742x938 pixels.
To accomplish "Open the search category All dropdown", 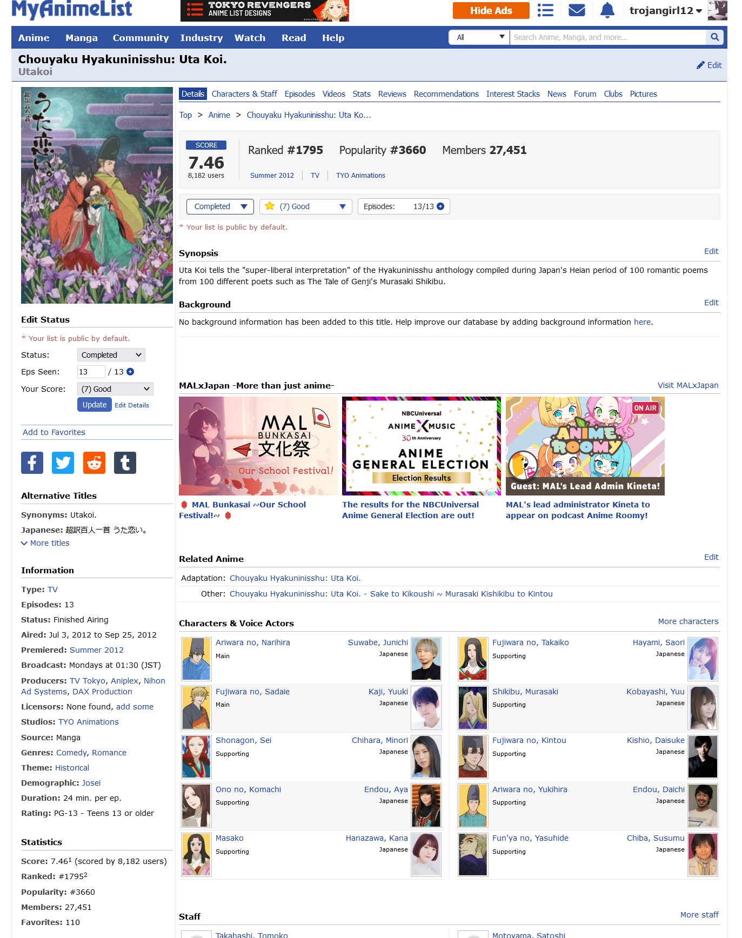I will tap(479, 37).
